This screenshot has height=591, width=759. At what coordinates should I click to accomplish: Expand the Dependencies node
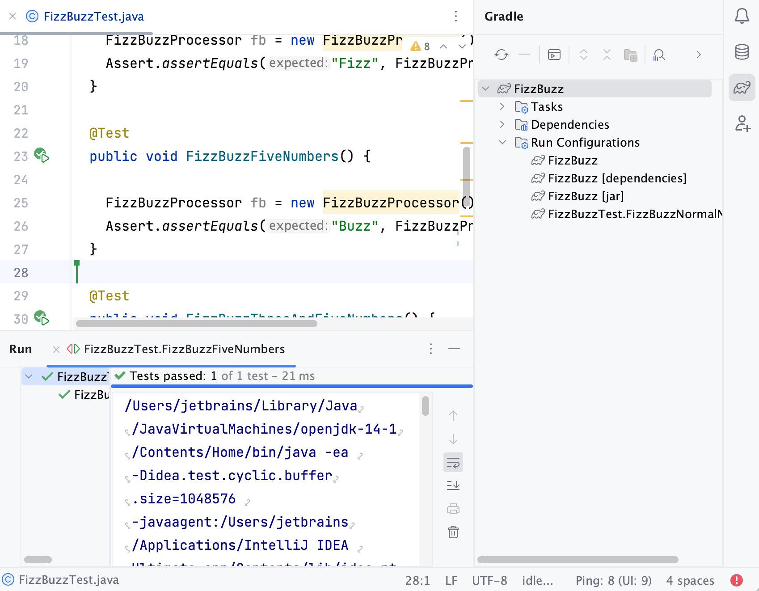click(x=502, y=124)
